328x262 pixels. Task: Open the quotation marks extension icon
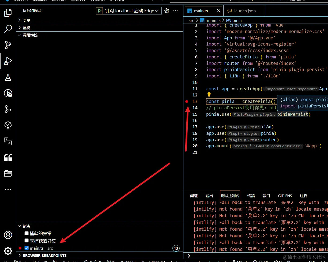pyautogui.click(x=8, y=158)
